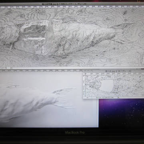Click the horizontal ruler of the middle-left fish window
This screenshot has width=144, height=144.
(41, 71)
